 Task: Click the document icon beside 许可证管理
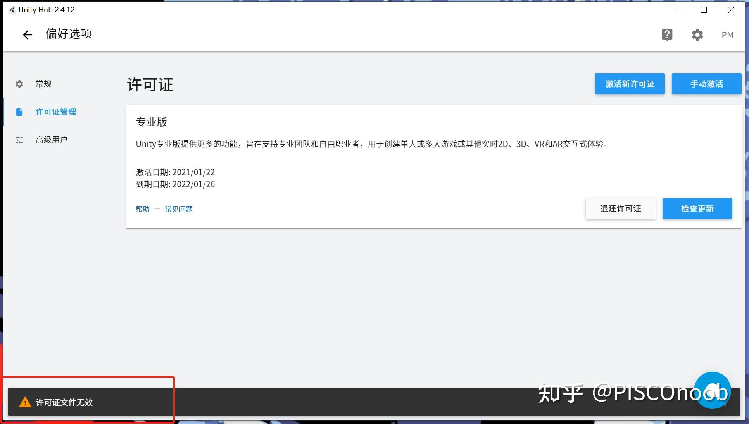19,112
